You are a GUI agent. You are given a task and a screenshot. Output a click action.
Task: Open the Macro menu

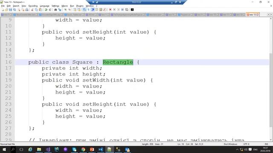pos(64,6)
